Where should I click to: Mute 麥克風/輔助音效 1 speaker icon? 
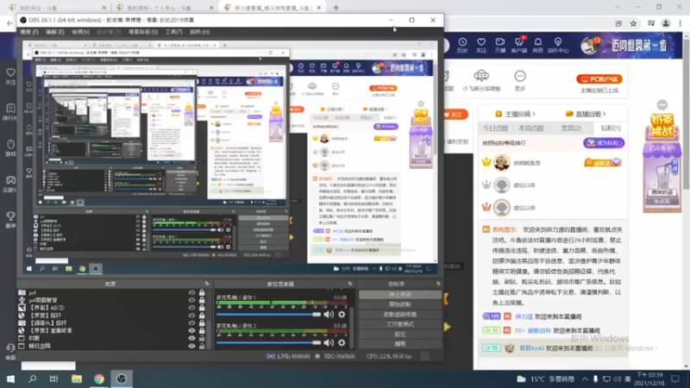coord(329,315)
